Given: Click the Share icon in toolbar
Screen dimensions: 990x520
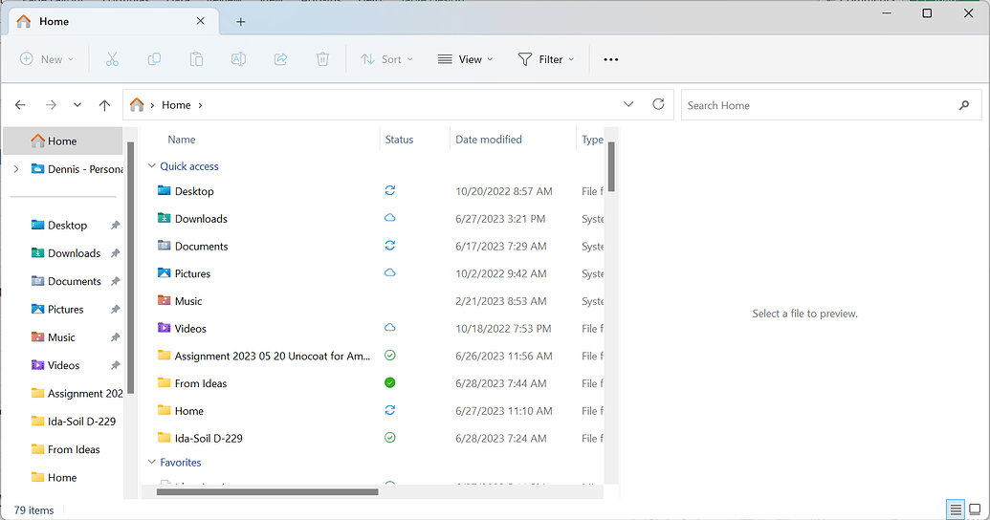Looking at the screenshot, I should tap(281, 59).
